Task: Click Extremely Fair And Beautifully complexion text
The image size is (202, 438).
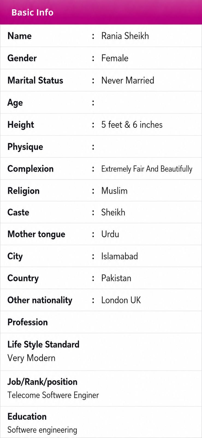Action: (x=147, y=169)
